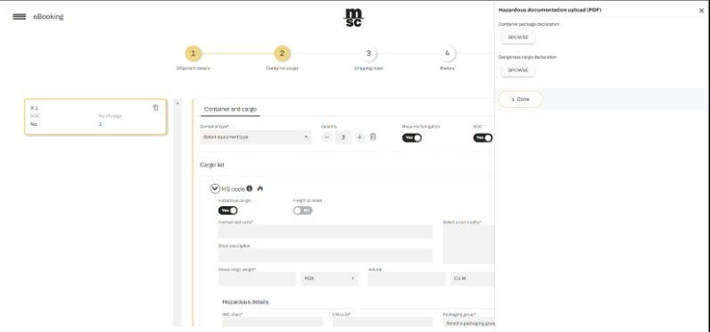The height and width of the screenshot is (332, 710).
Task: Close the Hazardous documentation upload panel
Action: pyautogui.click(x=701, y=11)
